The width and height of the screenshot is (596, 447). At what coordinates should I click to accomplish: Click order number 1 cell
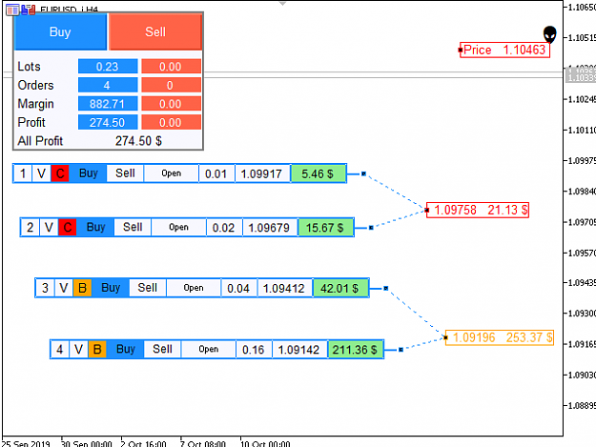pyautogui.click(x=23, y=173)
